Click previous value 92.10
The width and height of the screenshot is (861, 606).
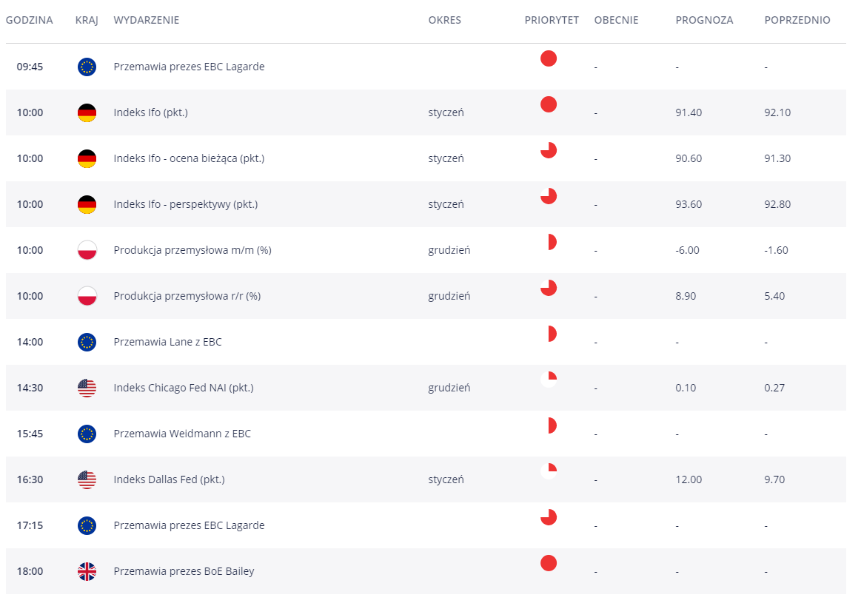pyautogui.click(x=777, y=112)
